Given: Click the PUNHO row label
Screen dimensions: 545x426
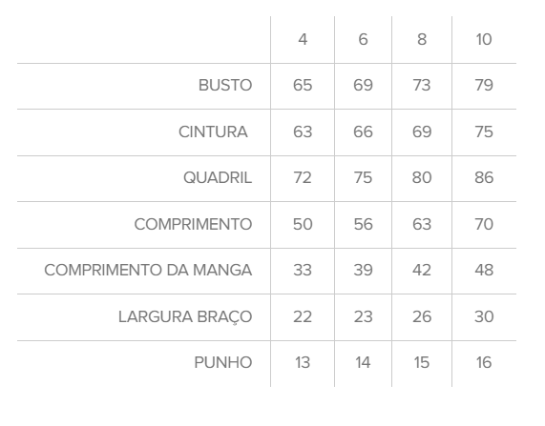Looking at the screenshot, I should click(222, 362).
